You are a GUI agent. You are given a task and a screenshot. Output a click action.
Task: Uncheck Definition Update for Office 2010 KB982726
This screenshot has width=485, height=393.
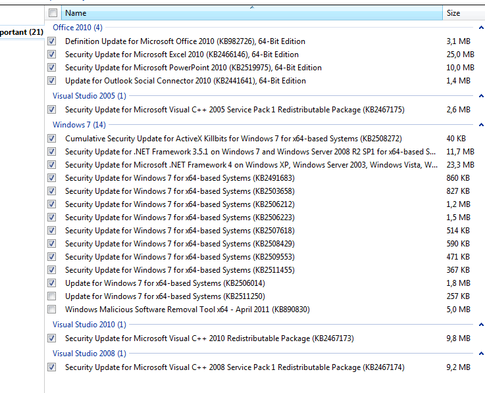coord(51,41)
